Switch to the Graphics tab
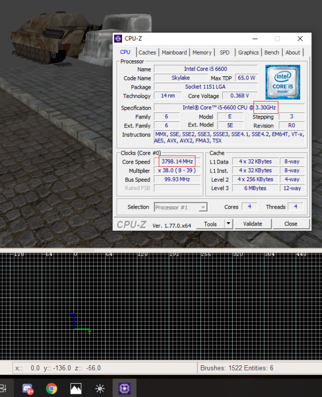The image size is (322, 397). pyautogui.click(x=248, y=52)
